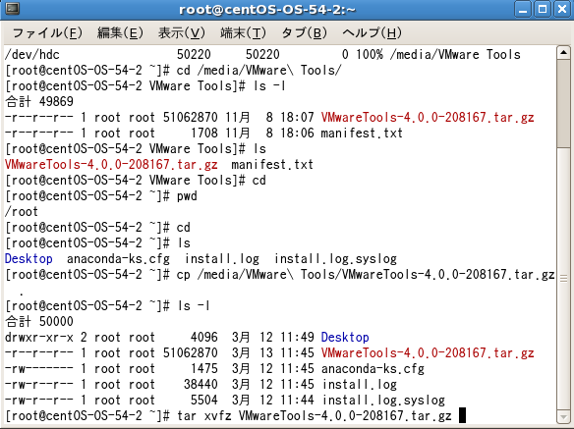This screenshot has height=429, width=574.
Task: Open the 端末(T) menu
Action: tap(243, 33)
